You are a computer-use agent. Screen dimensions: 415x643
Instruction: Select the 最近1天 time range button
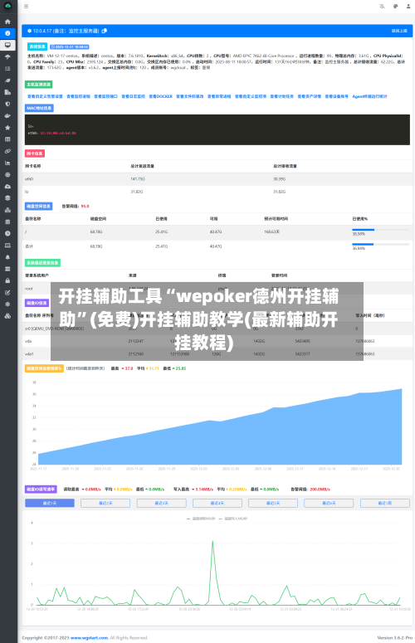tap(50, 503)
